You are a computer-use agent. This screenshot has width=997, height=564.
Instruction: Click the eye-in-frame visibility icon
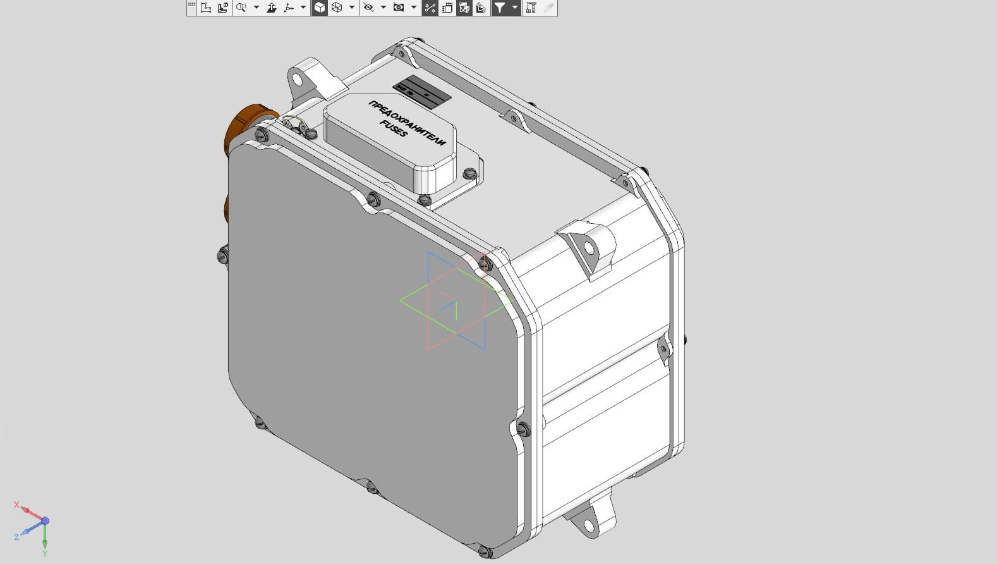[399, 8]
